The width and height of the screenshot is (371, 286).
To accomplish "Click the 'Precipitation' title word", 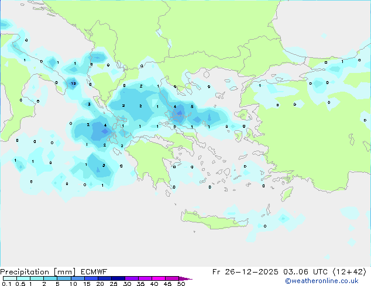I will [x=25, y=272].
